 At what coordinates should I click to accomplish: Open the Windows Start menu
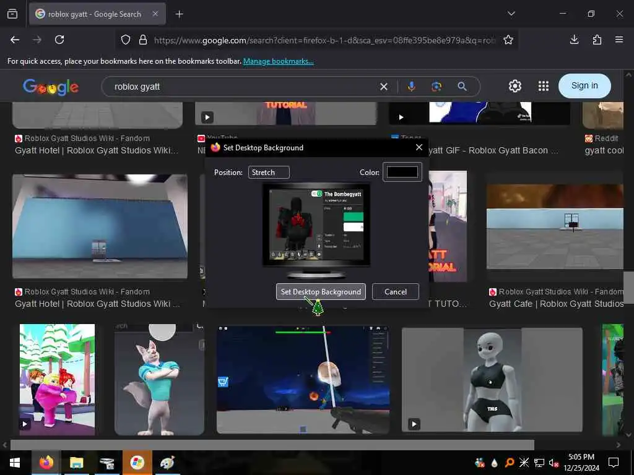(x=15, y=463)
